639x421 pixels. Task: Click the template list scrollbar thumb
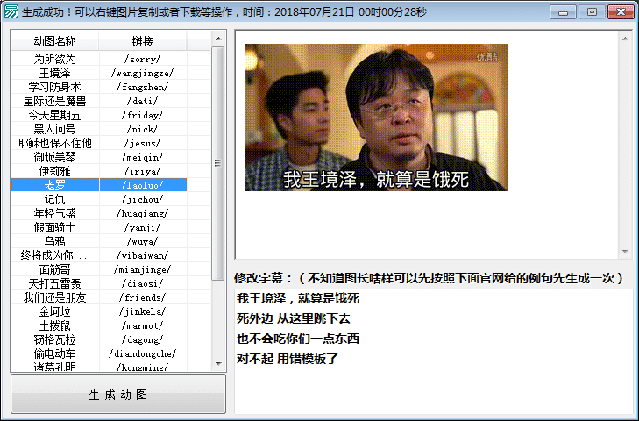click(217, 162)
